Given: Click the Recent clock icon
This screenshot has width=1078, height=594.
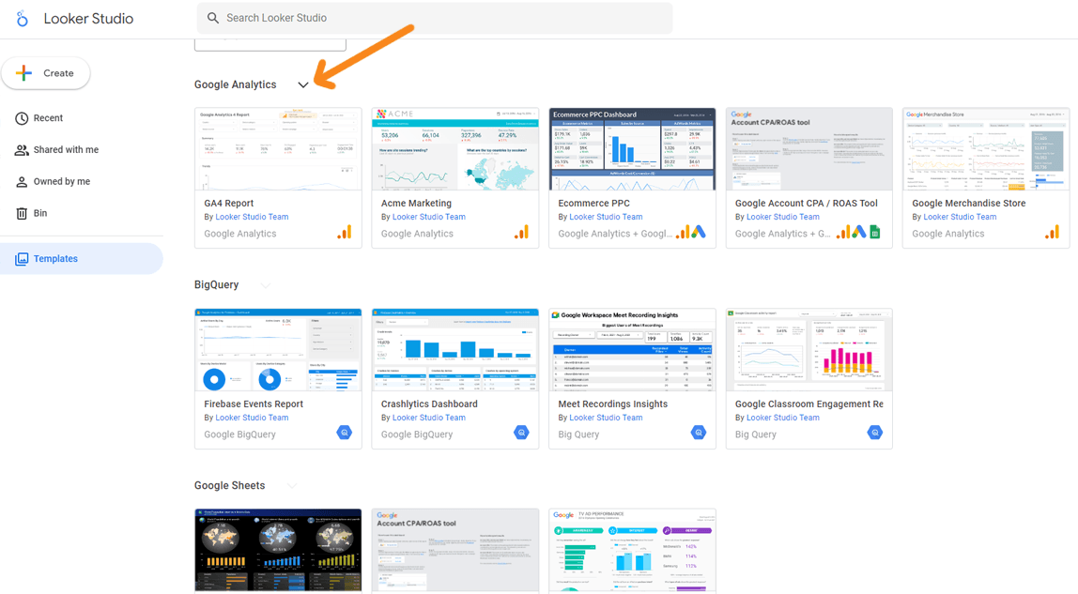Looking at the screenshot, I should [x=22, y=118].
